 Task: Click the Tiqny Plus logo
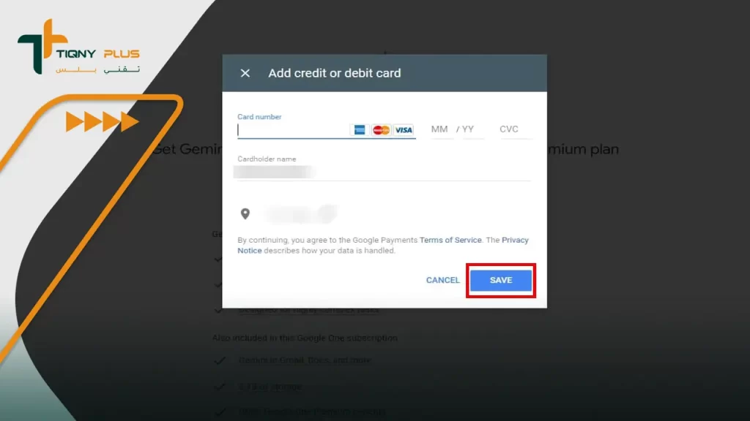79,47
